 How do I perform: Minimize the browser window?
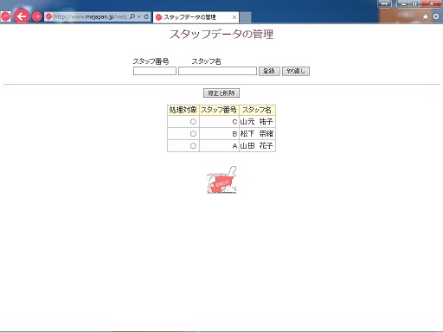[403, 3]
